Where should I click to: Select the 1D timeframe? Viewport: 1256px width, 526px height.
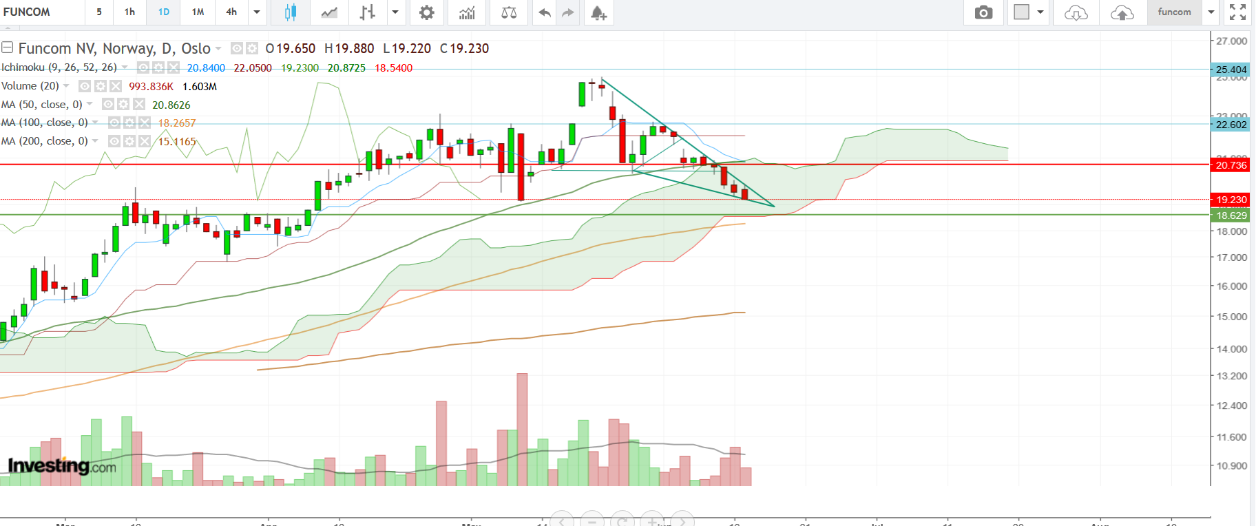(164, 12)
